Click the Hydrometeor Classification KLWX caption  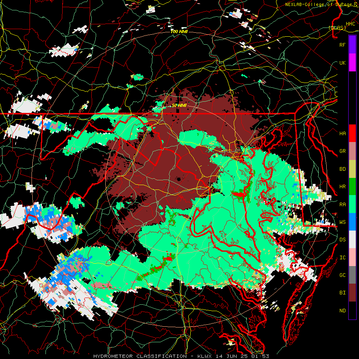(181, 356)
